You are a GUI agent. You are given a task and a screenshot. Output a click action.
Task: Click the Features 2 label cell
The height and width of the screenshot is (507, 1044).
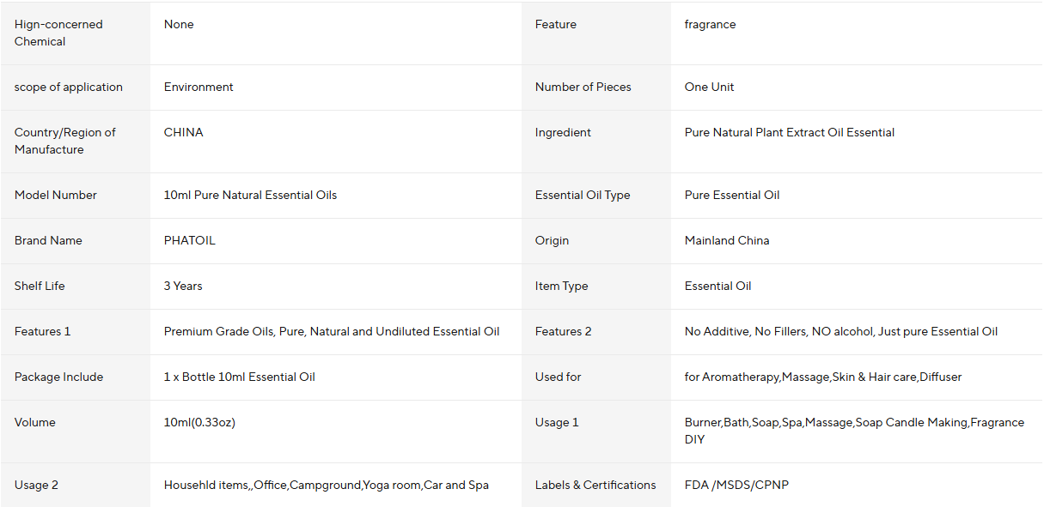pyautogui.click(x=596, y=332)
